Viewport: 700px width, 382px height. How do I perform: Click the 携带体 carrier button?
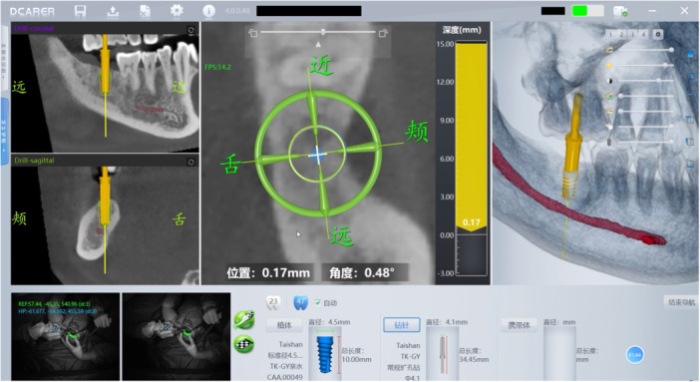519,325
